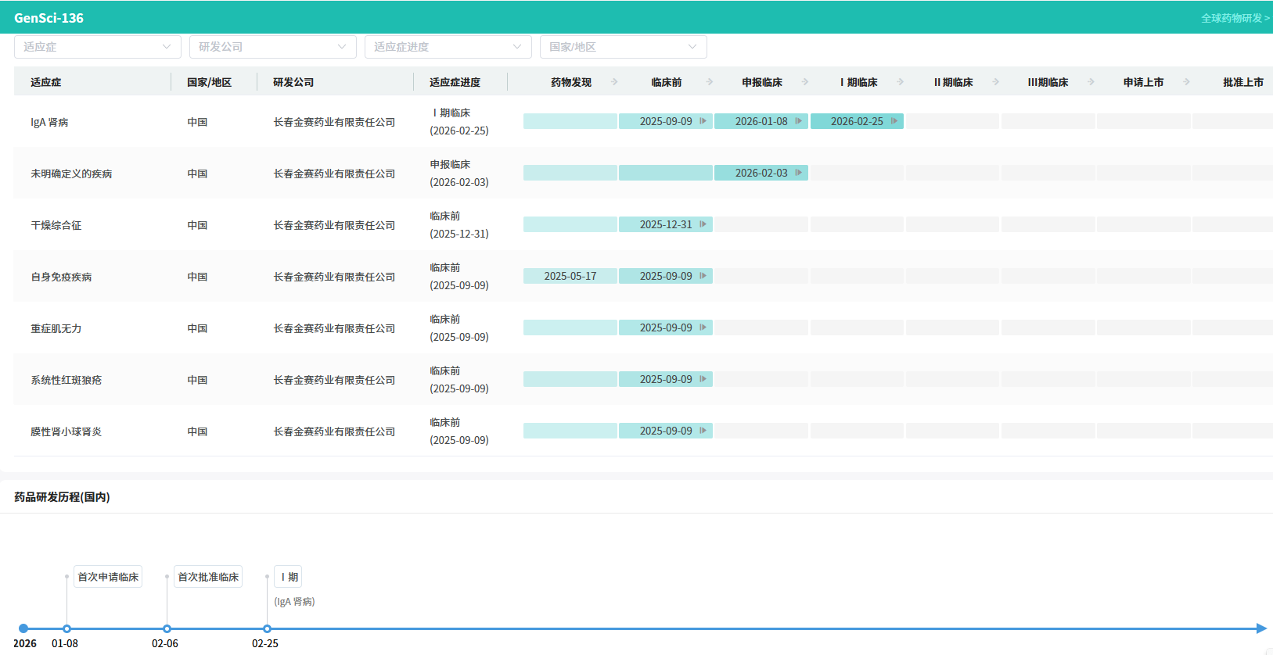The width and height of the screenshot is (1273, 655).
Task: Click play icon on 重症肌无力 2025-09-09 bar
Action: tap(703, 327)
